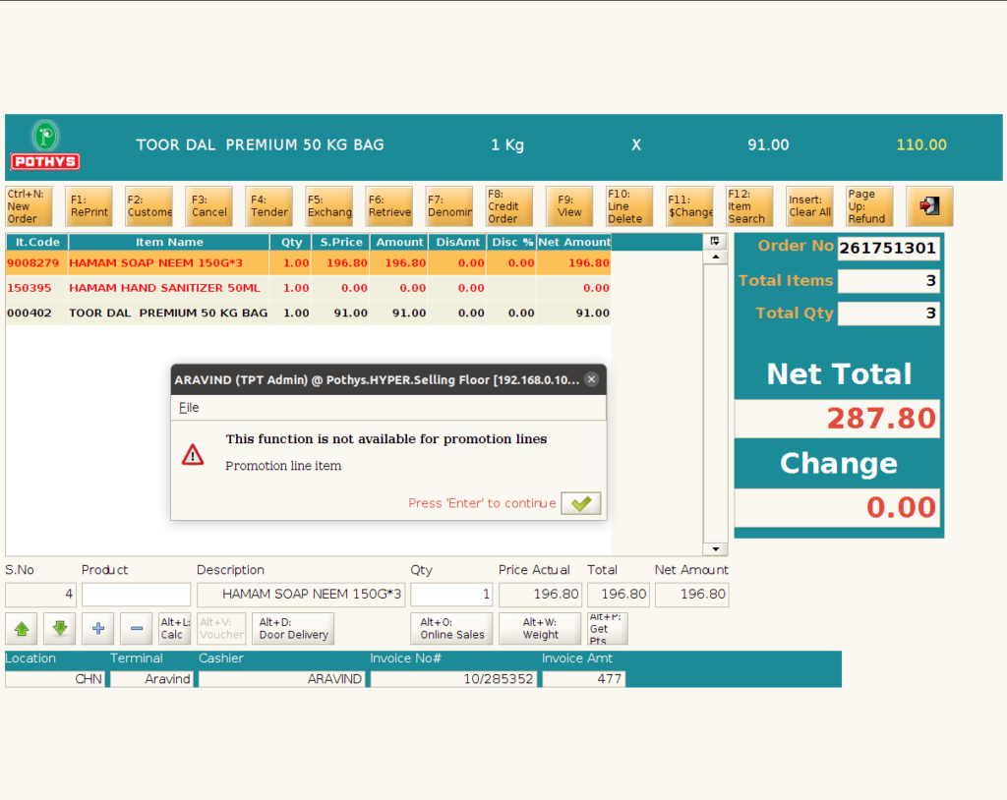Image resolution: width=1007 pixels, height=800 pixels.
Task: Click the Location field CHN
Action: click(x=55, y=679)
